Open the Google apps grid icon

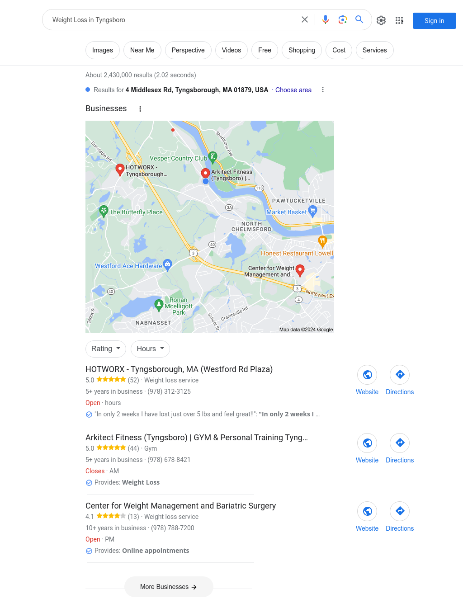399,20
